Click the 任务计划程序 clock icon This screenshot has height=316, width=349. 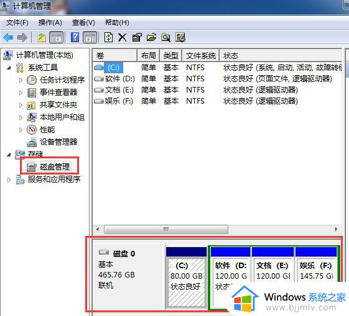pyautogui.click(x=32, y=80)
